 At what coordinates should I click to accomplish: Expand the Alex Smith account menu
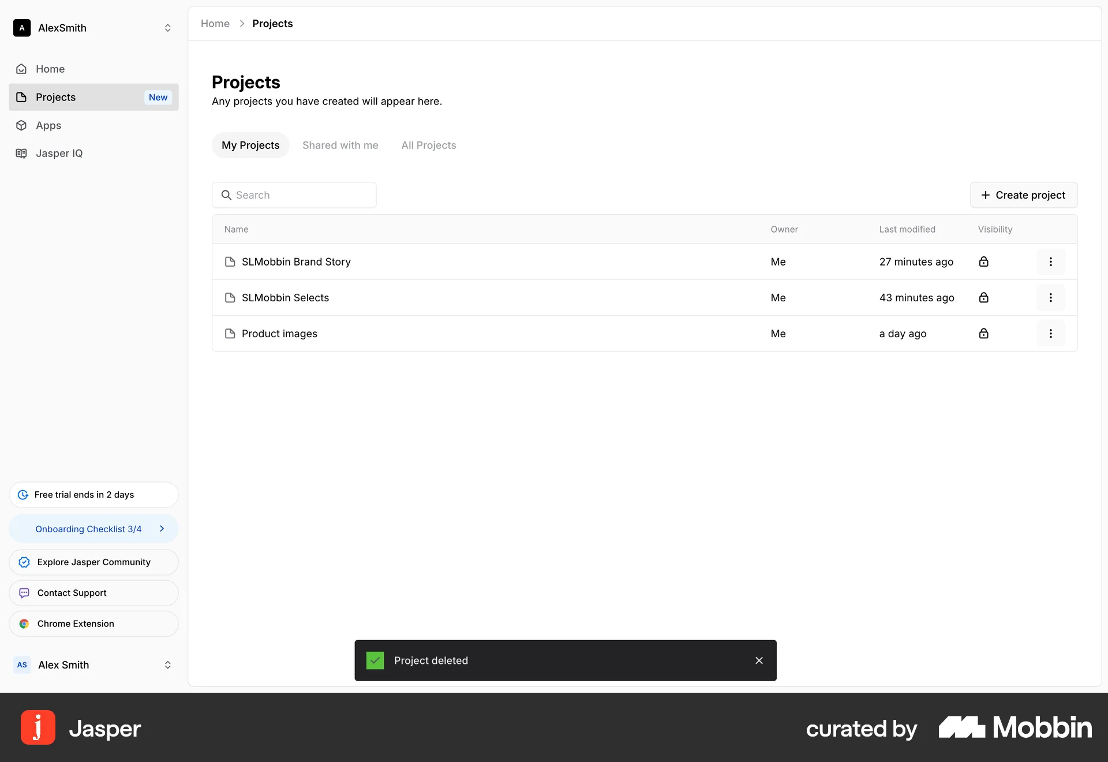tap(167, 665)
